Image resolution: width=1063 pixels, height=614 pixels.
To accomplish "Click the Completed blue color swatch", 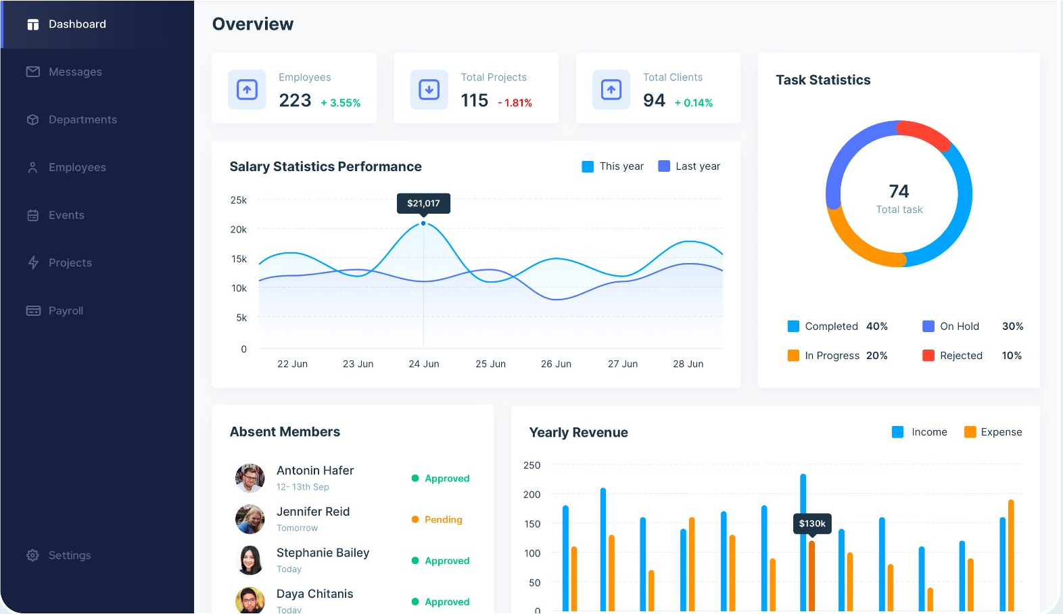I will click(793, 327).
